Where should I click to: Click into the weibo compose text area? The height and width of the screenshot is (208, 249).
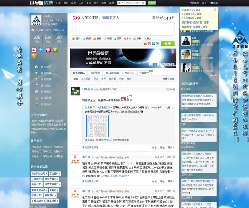[x=123, y=29]
